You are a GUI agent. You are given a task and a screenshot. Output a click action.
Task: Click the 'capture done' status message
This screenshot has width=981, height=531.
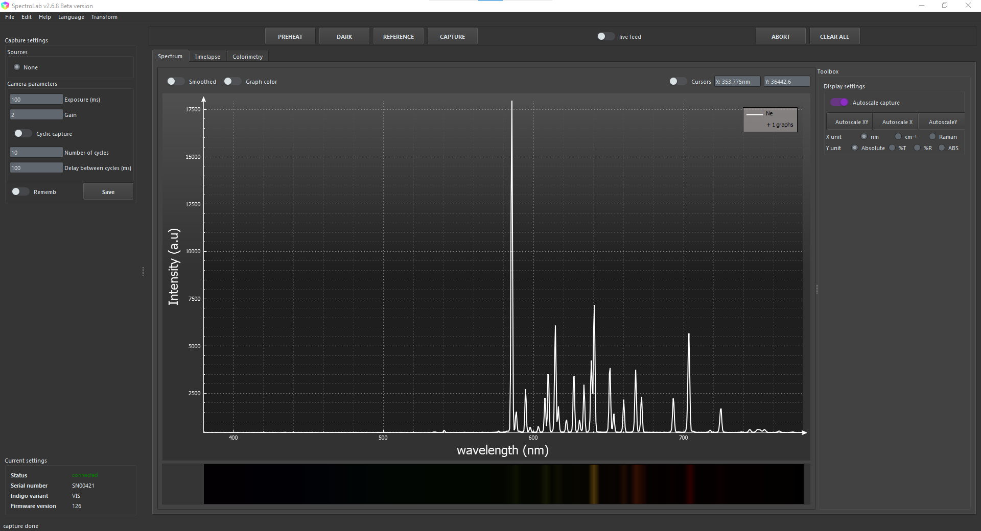pyautogui.click(x=21, y=526)
